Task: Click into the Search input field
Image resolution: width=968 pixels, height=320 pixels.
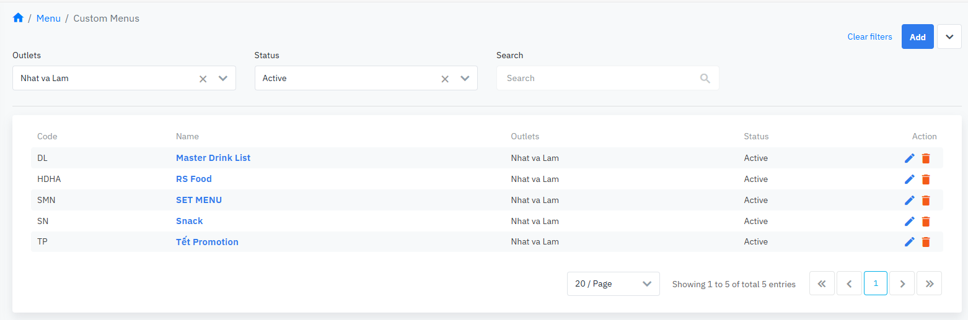Action: click(x=598, y=79)
